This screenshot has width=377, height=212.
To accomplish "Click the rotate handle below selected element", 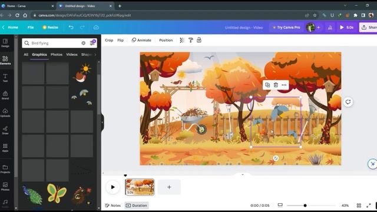I will 276,158.
